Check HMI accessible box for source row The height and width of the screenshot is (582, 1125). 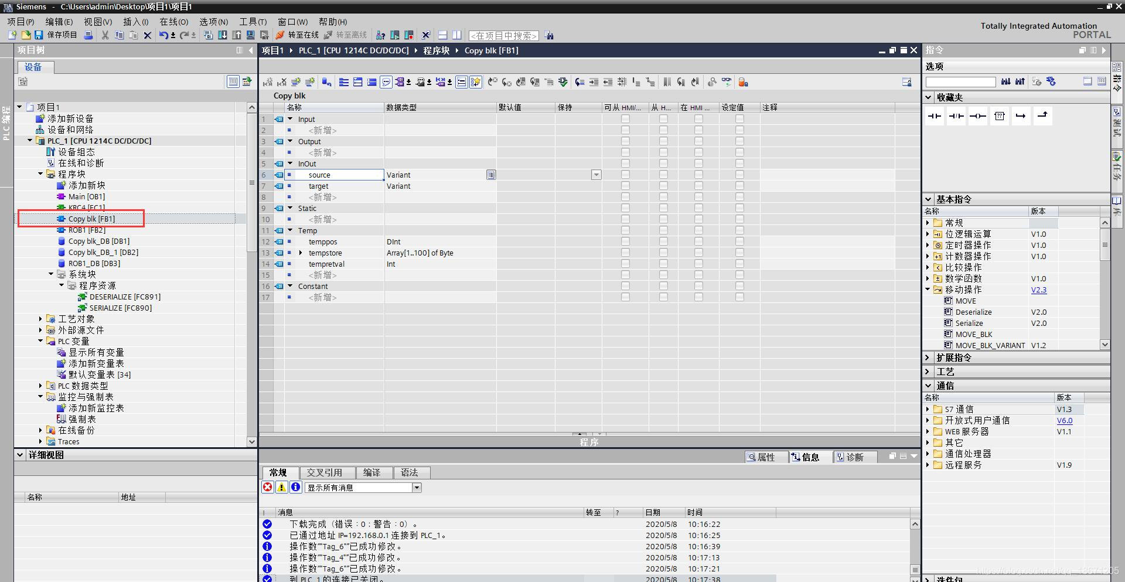pyautogui.click(x=625, y=175)
